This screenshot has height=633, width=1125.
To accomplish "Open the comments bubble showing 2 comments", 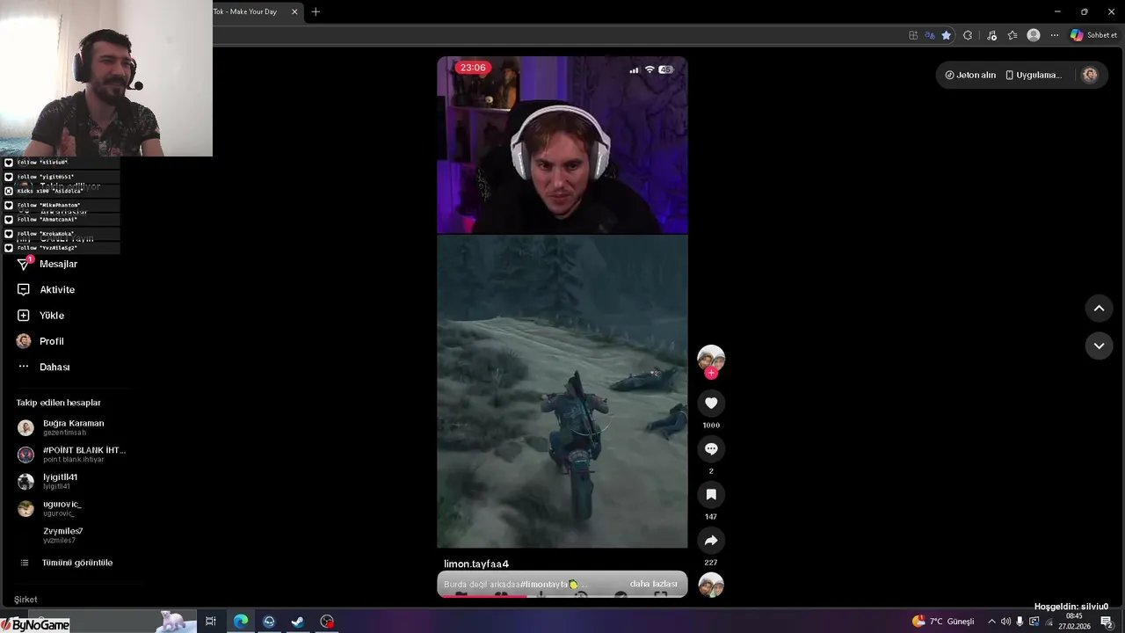I will (711, 448).
